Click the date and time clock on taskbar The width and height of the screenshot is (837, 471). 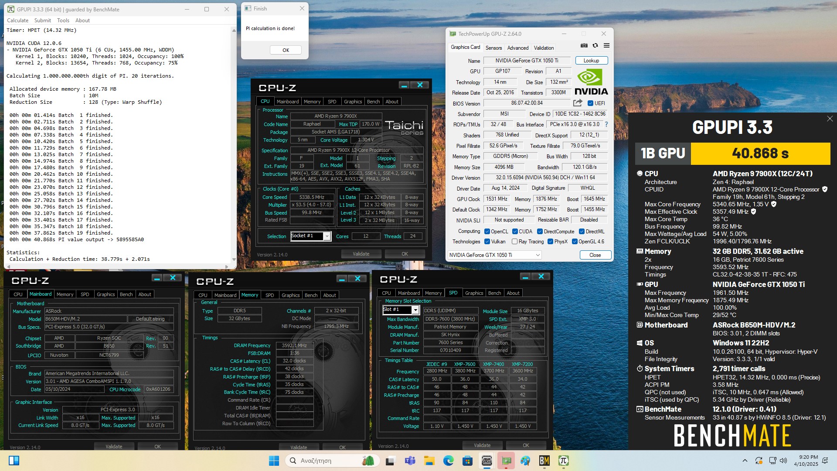806,461
